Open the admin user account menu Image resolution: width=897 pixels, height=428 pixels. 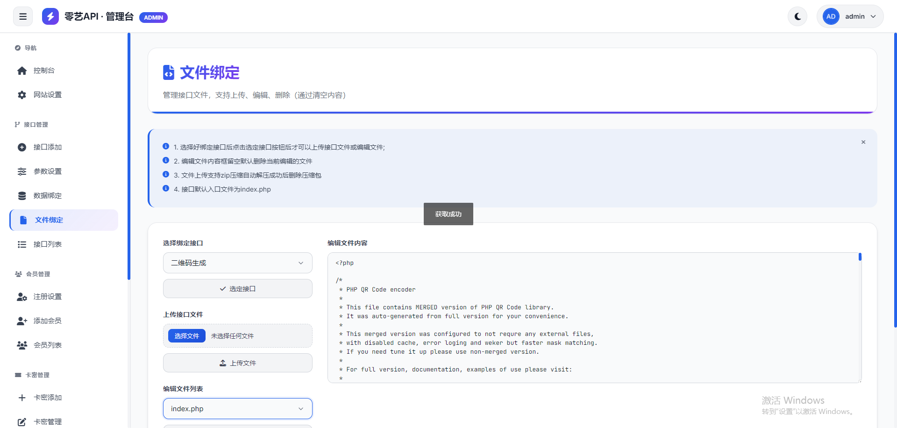(x=850, y=16)
